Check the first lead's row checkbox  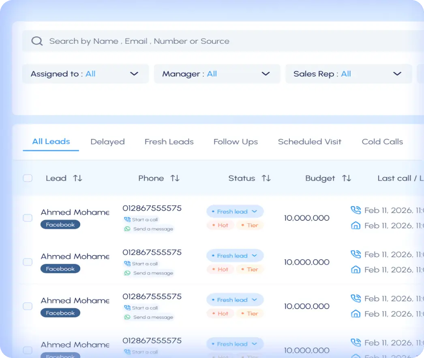tap(28, 218)
